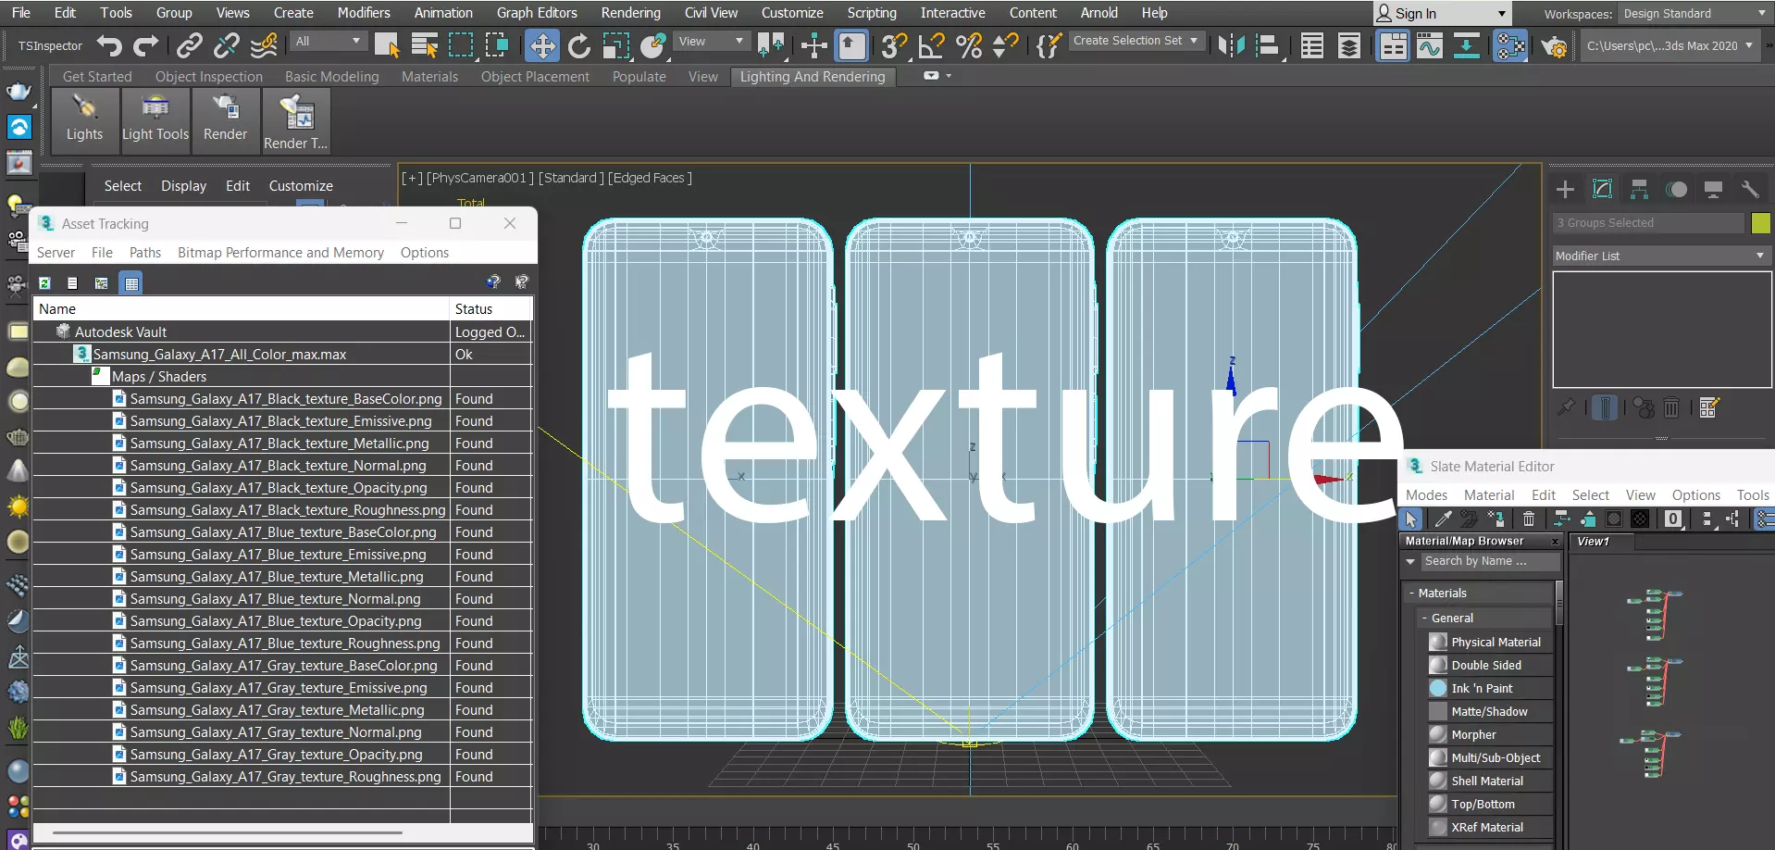The height and width of the screenshot is (850, 1775).
Task: Click the Search by Name field
Action: [1491, 561]
